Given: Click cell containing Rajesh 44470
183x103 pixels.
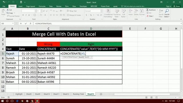Looking at the screenshot, I should [48, 54].
